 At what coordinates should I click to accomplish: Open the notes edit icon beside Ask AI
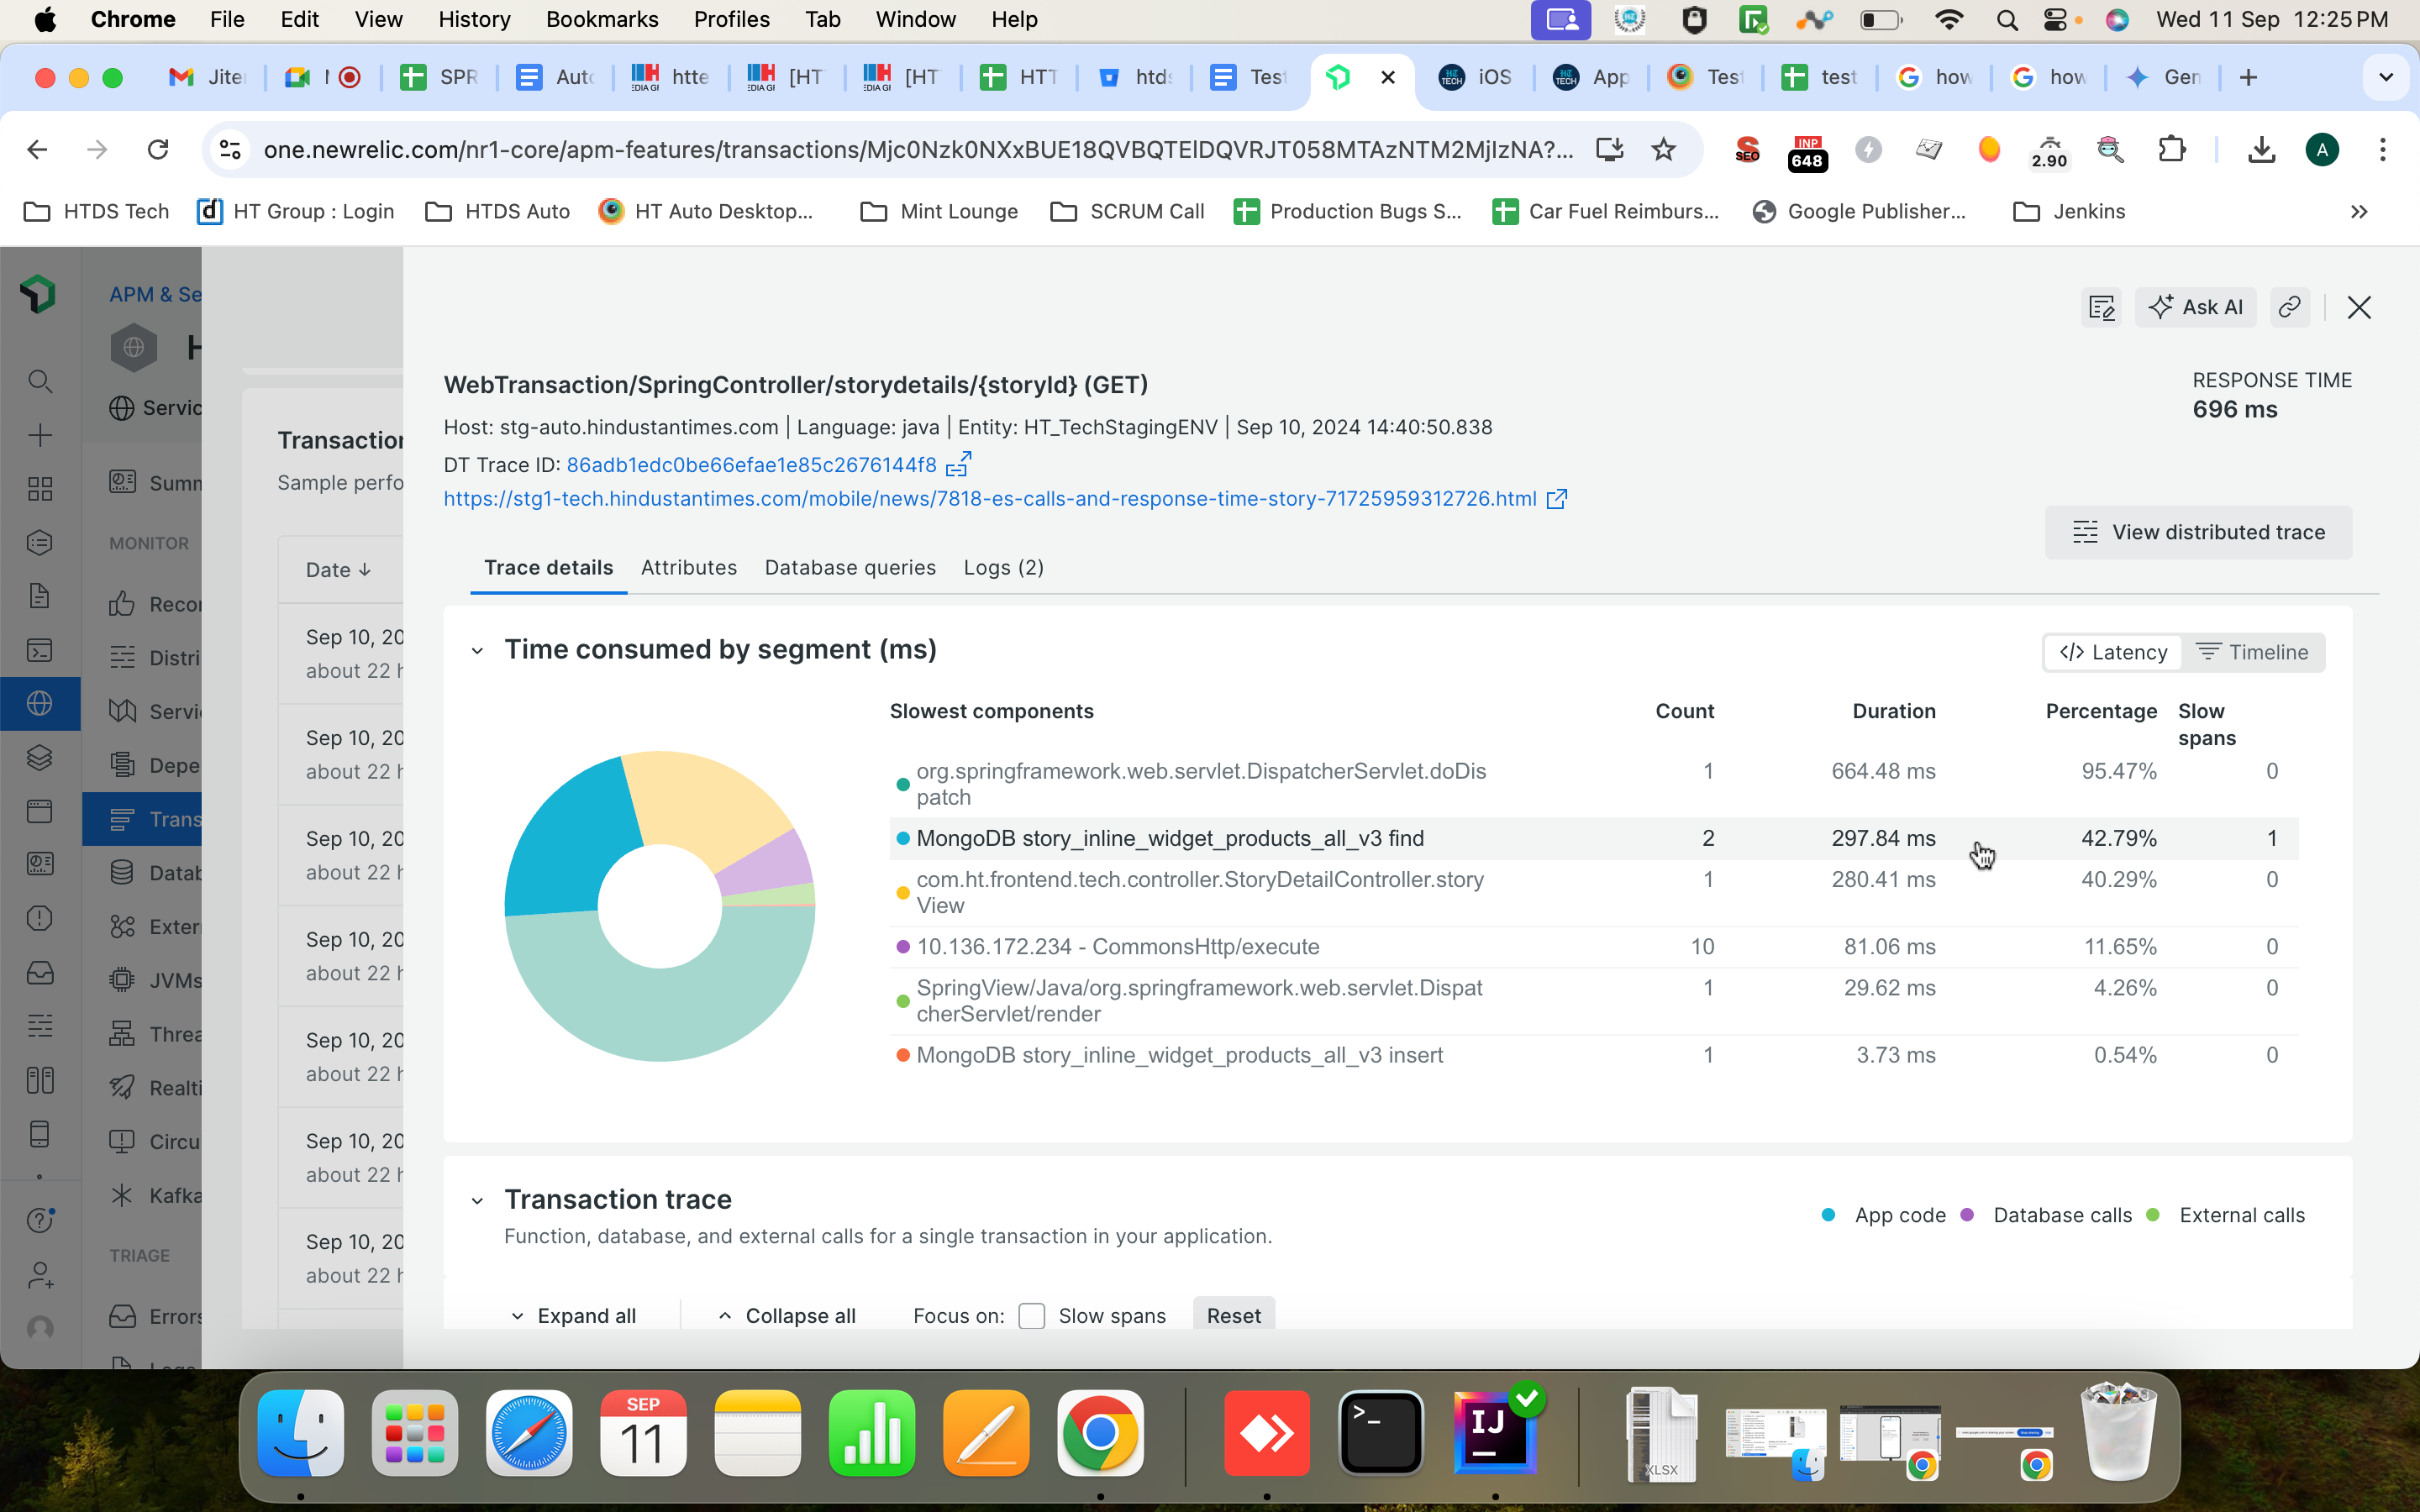coord(2101,307)
